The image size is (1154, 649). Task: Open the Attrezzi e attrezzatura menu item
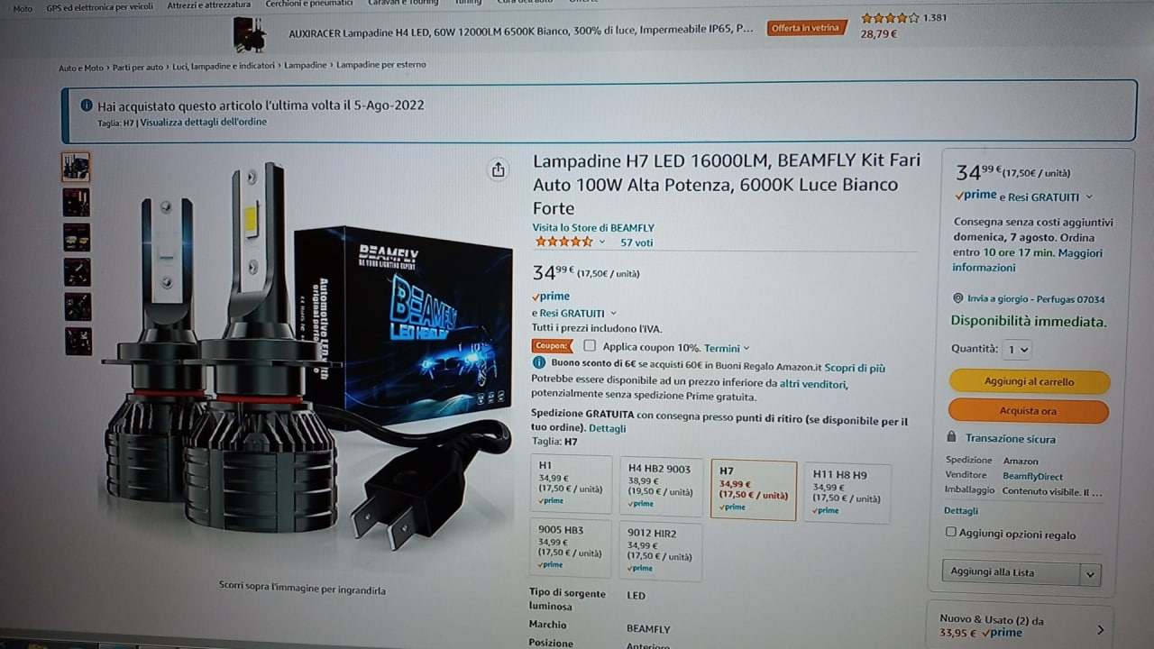point(209,5)
